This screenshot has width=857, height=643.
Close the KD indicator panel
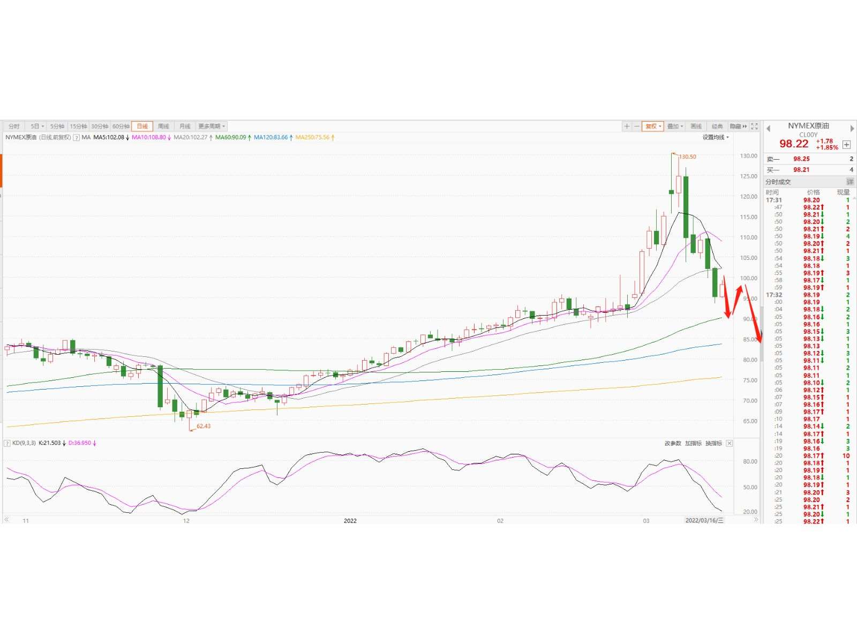(729, 443)
